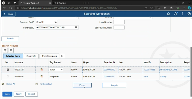Click the Read aloud icon in address bar

coord(146,8)
